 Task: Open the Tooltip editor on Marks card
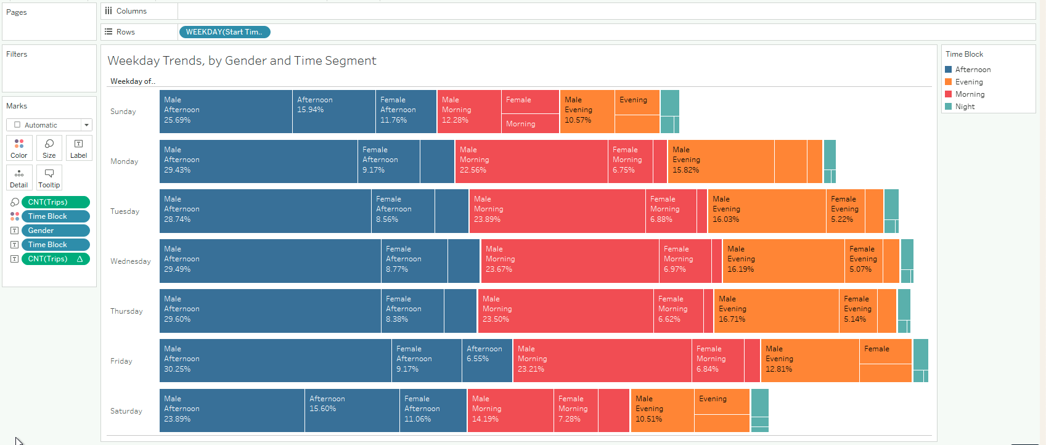[x=49, y=178]
